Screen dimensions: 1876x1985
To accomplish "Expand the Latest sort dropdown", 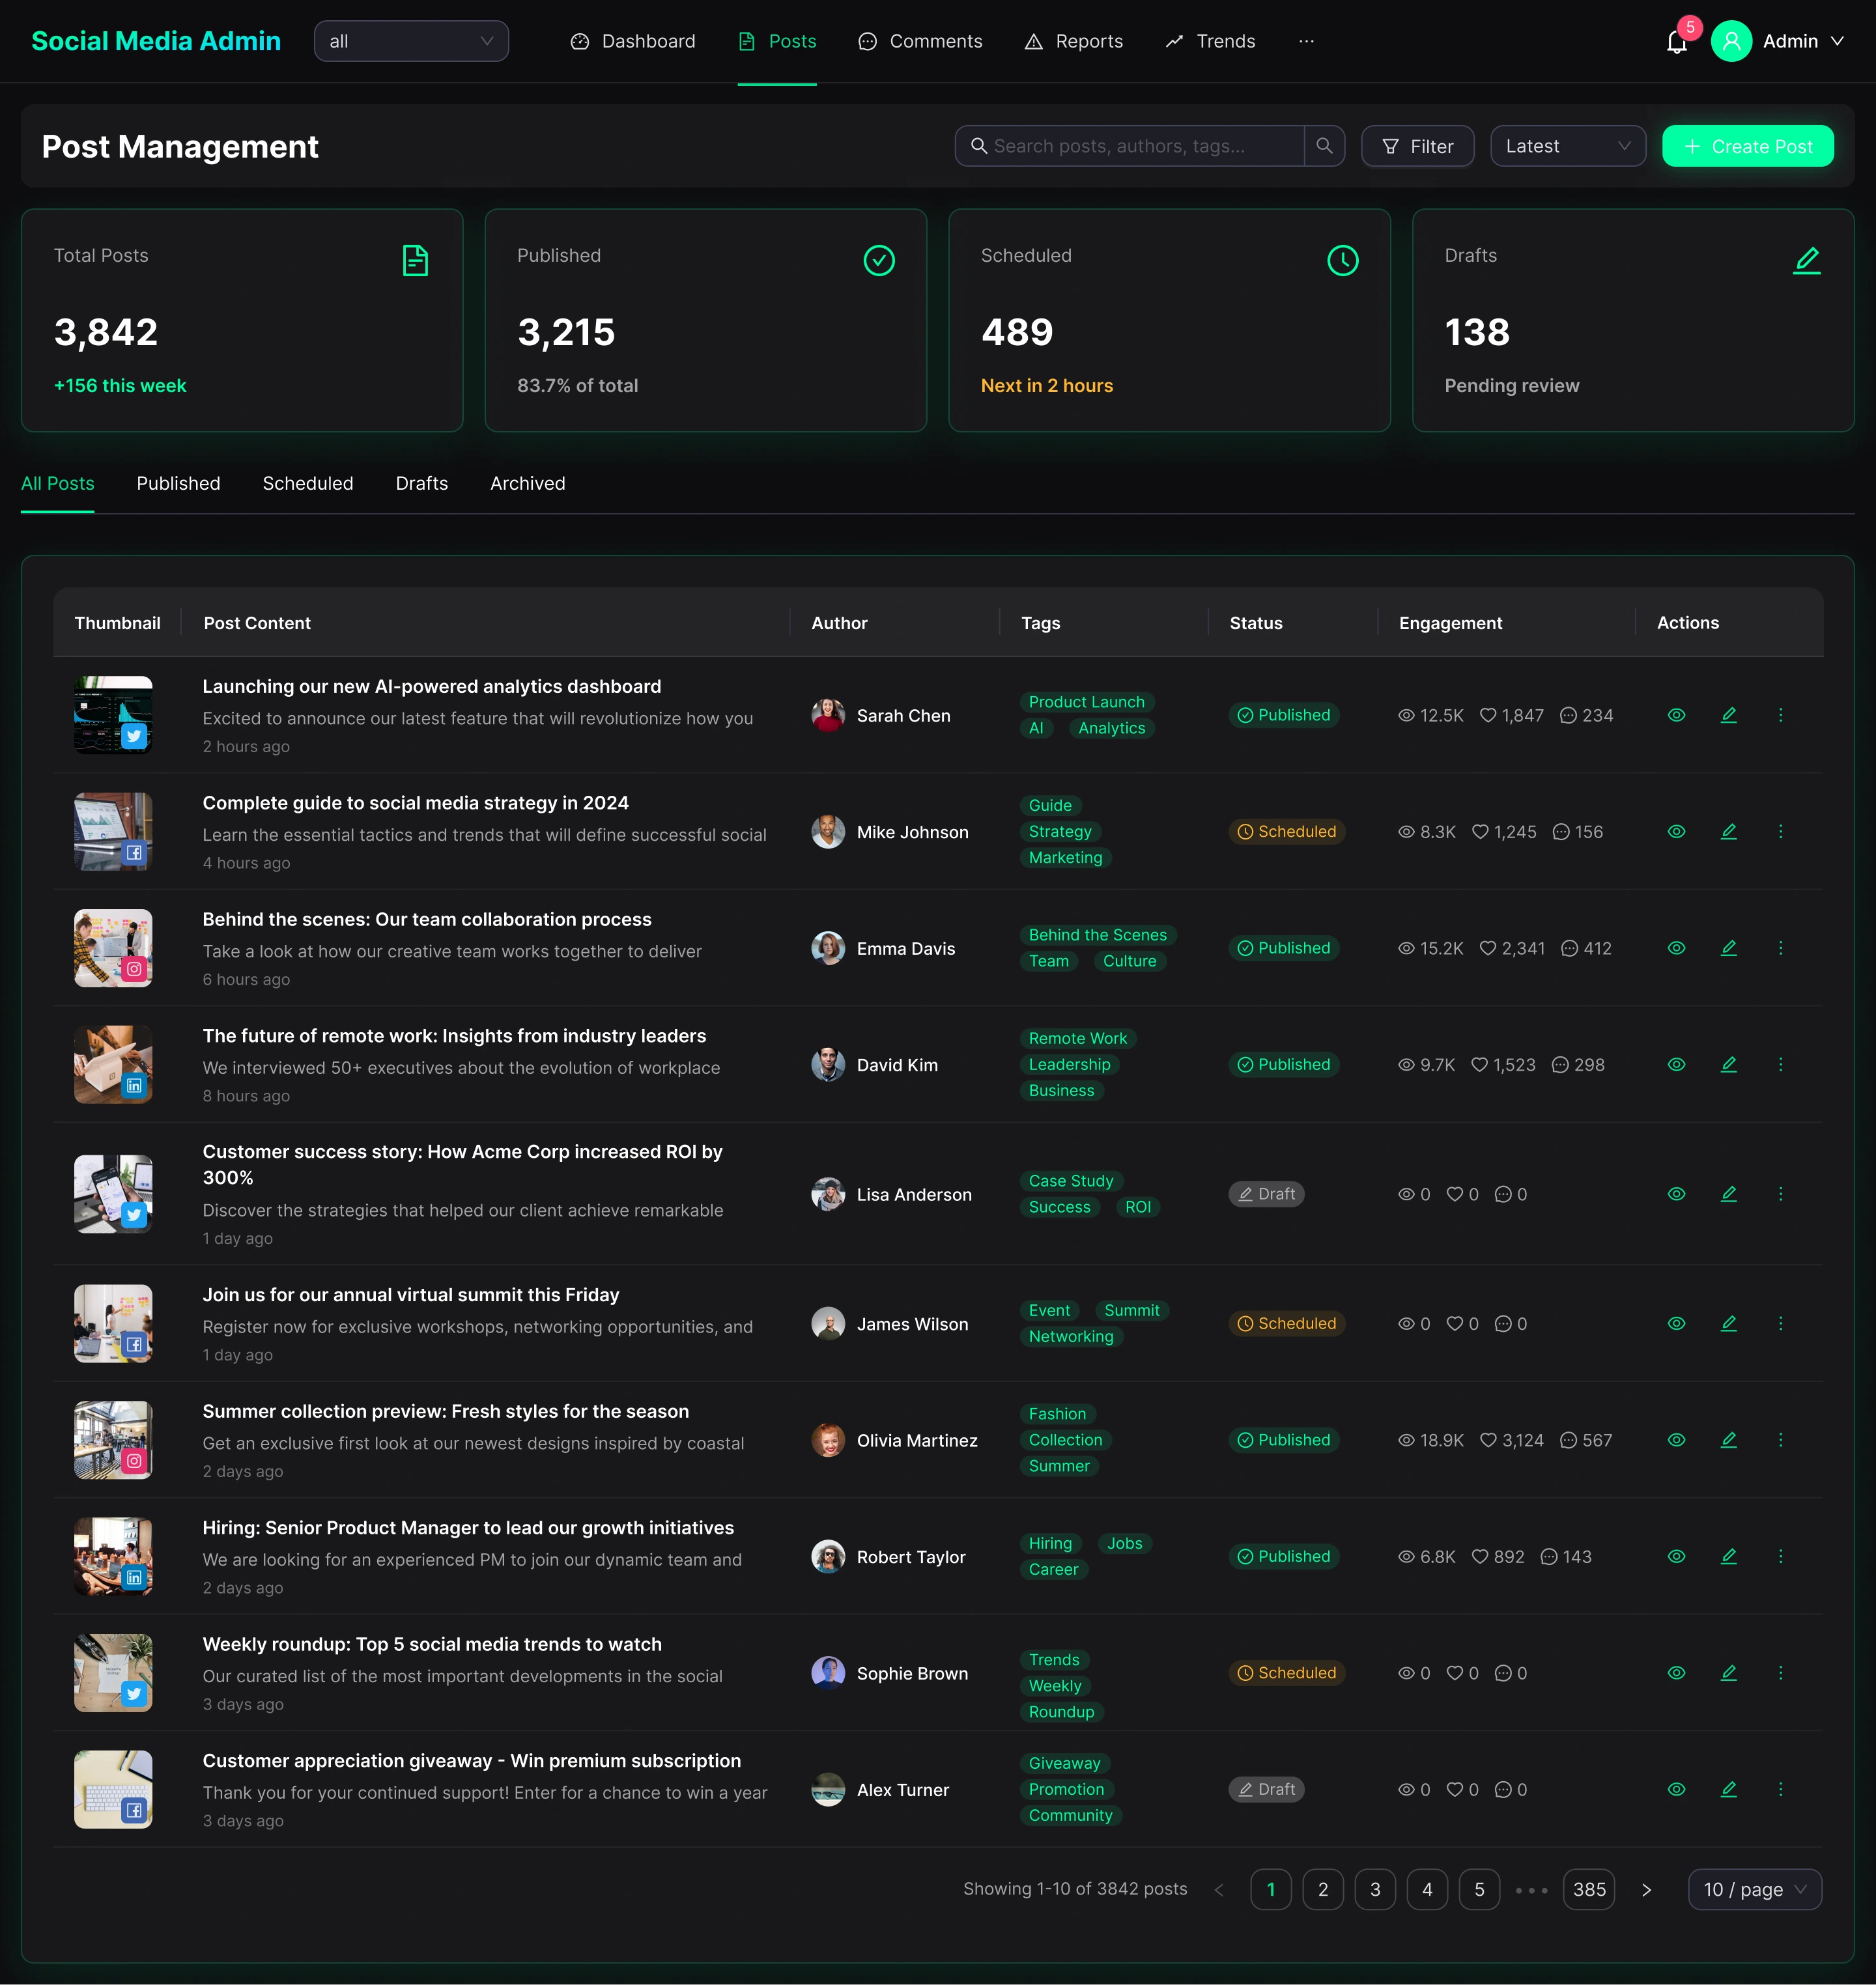I will coord(1567,146).
